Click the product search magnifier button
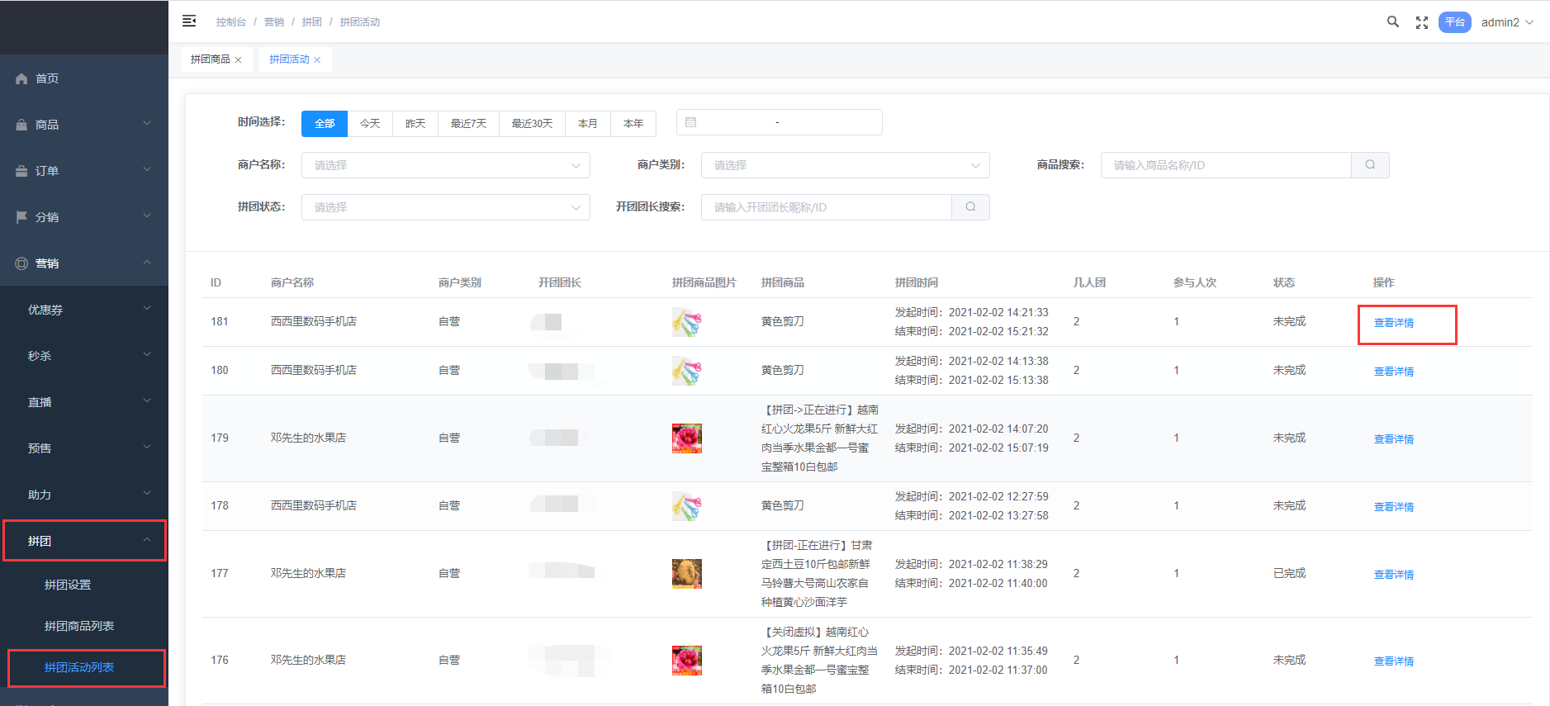 (1370, 165)
